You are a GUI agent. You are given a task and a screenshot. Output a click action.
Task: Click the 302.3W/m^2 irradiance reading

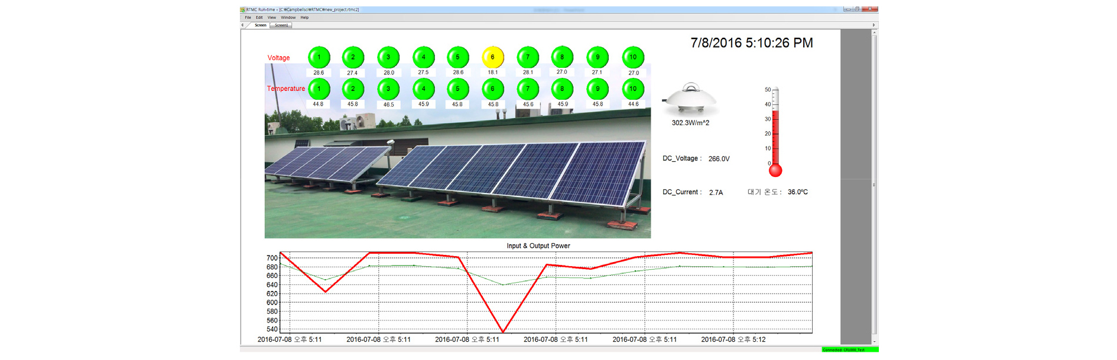click(690, 123)
